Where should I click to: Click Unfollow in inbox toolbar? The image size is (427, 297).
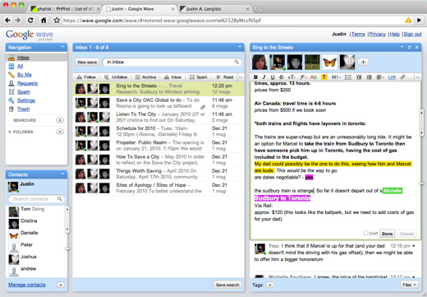[x=116, y=77]
